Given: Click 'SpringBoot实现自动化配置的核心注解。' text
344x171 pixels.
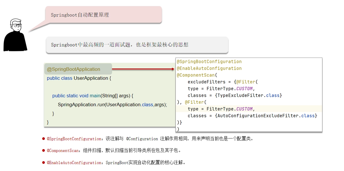Looking at the screenshot, I should [146, 163].
